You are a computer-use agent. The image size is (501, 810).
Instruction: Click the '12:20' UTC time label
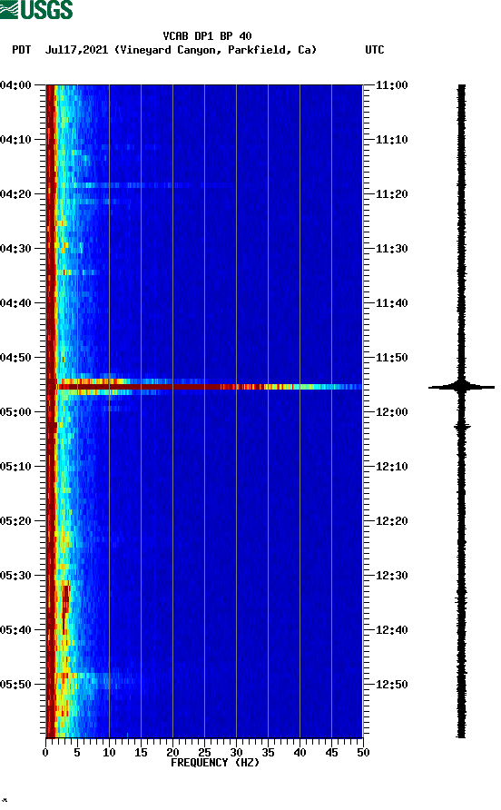pyautogui.click(x=392, y=520)
